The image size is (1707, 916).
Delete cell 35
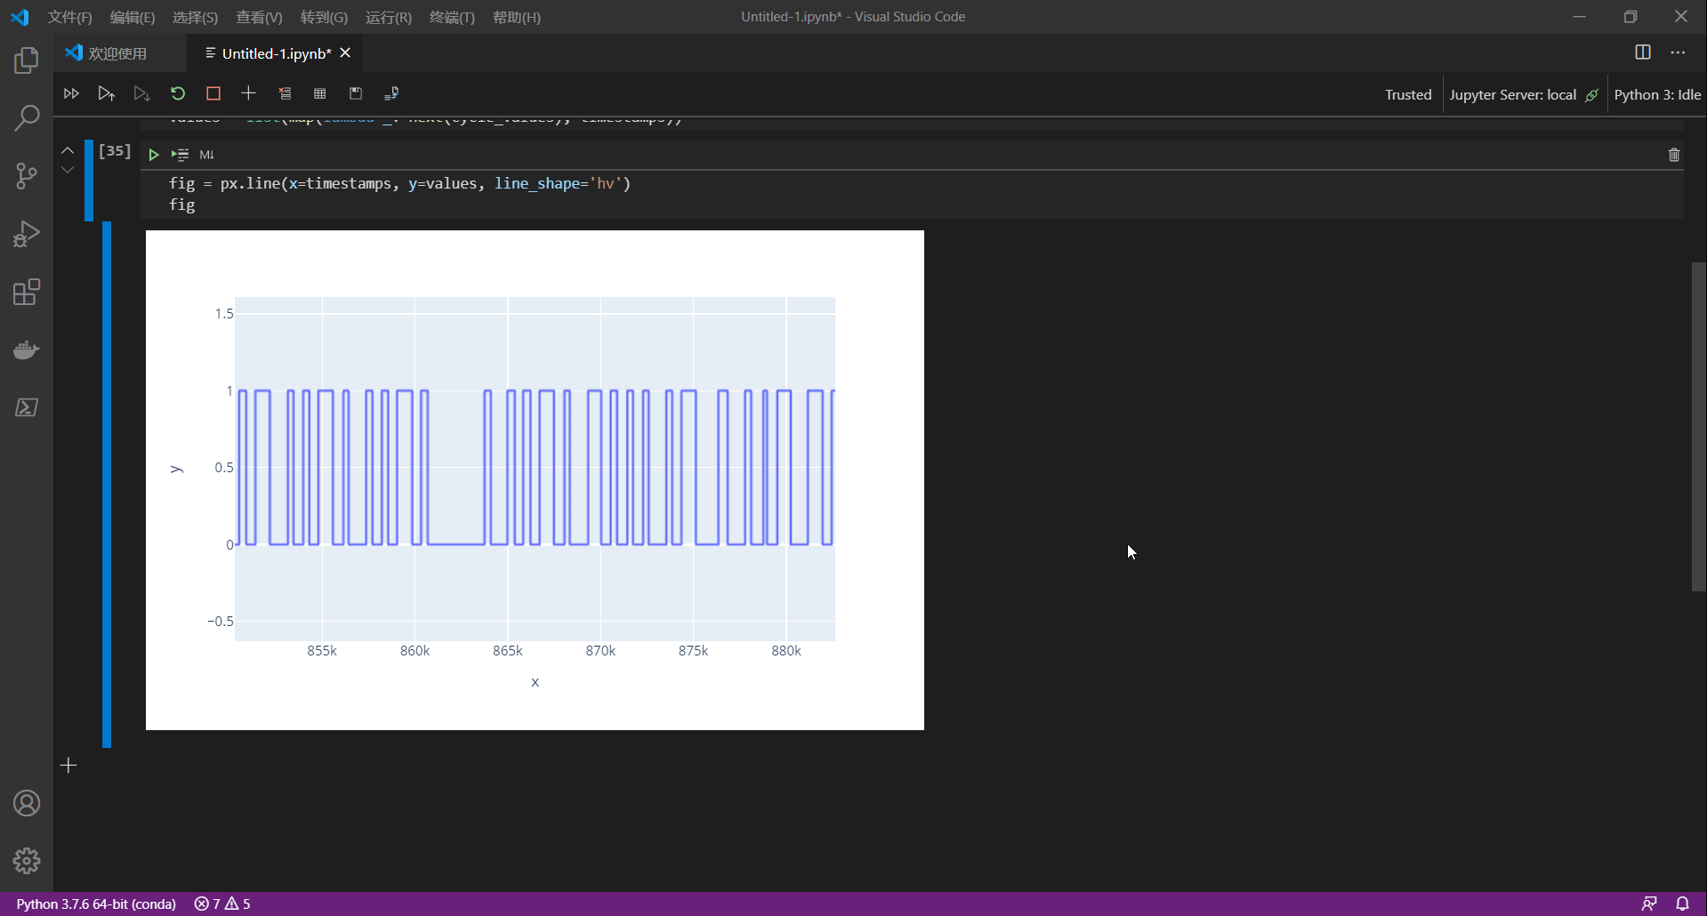(x=1673, y=154)
